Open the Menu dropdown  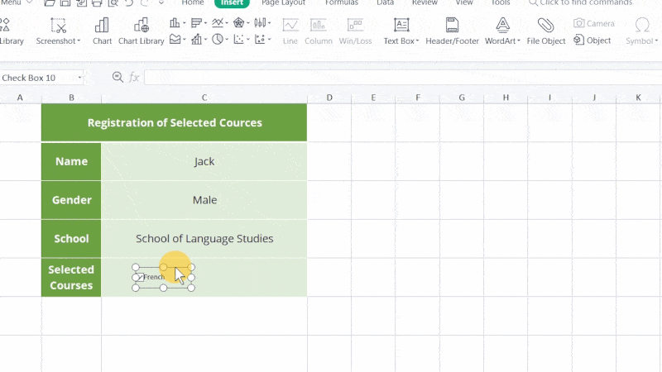16,2
